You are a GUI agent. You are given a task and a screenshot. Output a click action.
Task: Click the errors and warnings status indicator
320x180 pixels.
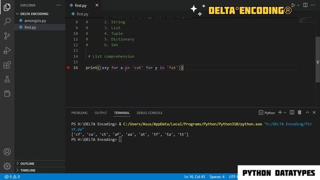tap(12, 176)
